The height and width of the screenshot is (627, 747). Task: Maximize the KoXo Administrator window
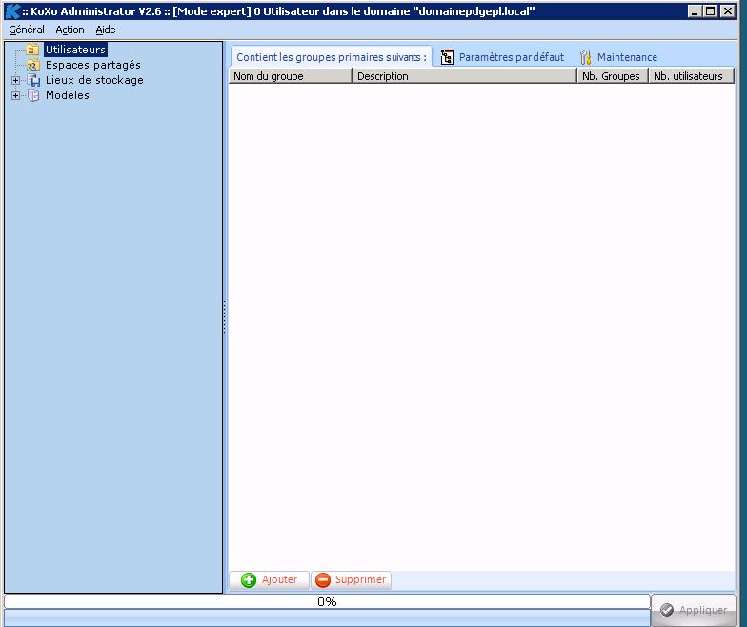click(x=710, y=11)
